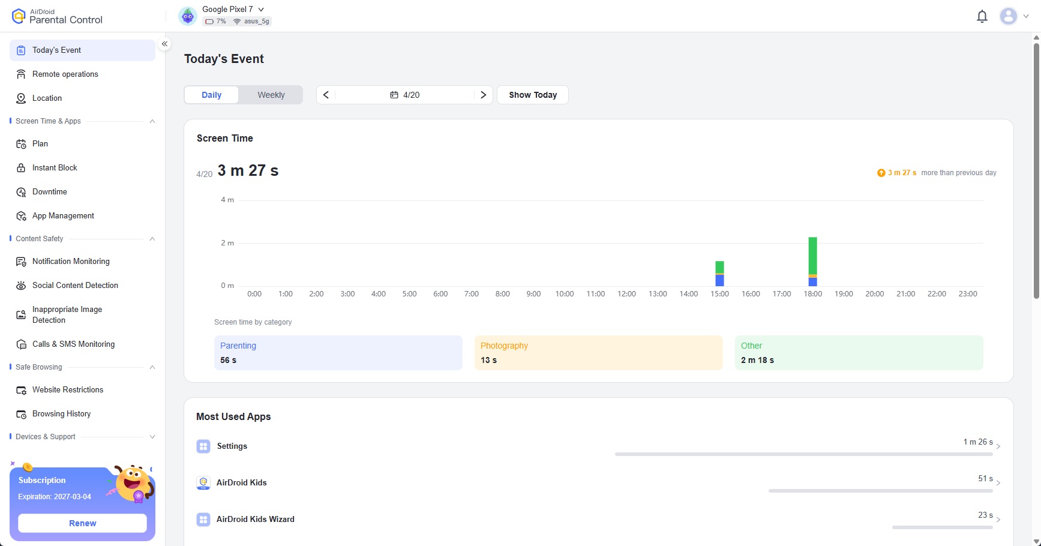Click the Remote operations icon
1041x546 pixels.
click(21, 74)
